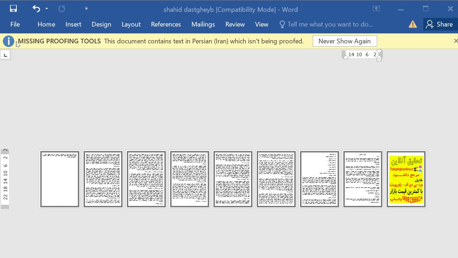Screen dimensions: 458x258
Task: Click the vertical ruler on the left
Action: click(5, 178)
